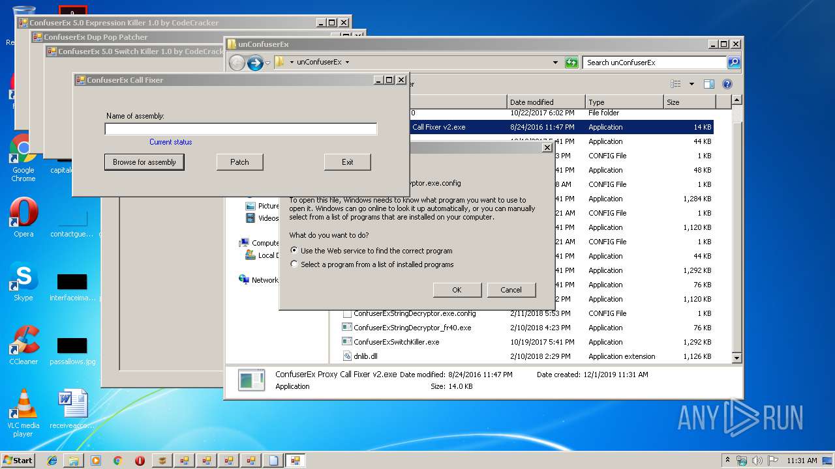This screenshot has width=835, height=469.
Task: Launch Windows Media Player from taskbar
Action: [95, 461]
